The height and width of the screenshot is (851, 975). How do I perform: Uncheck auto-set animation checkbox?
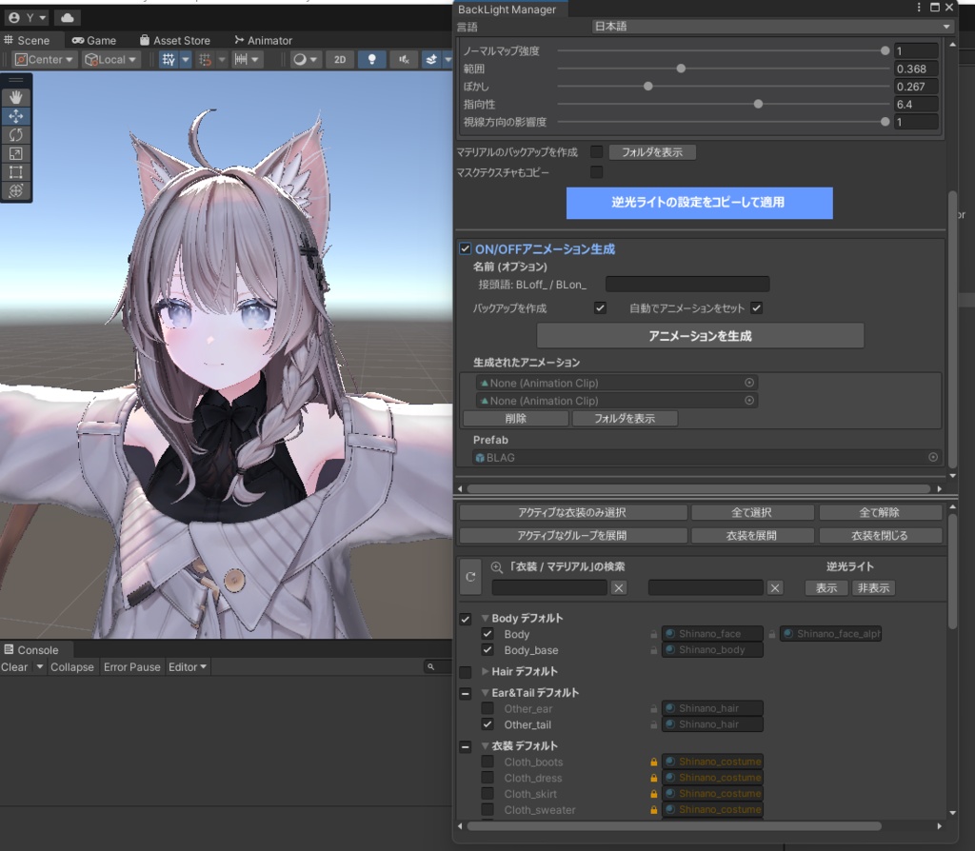(756, 307)
